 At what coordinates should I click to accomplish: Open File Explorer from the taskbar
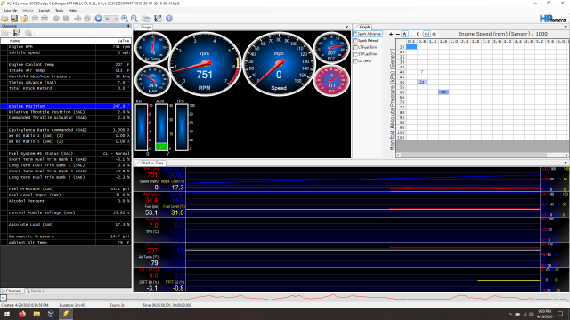[37, 314]
